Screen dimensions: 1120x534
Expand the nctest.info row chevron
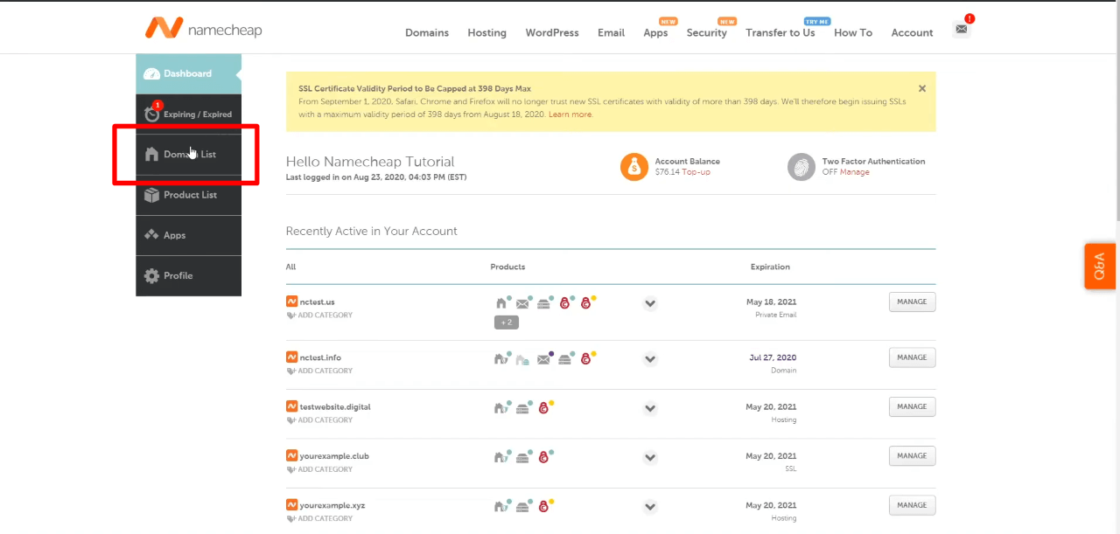point(650,359)
